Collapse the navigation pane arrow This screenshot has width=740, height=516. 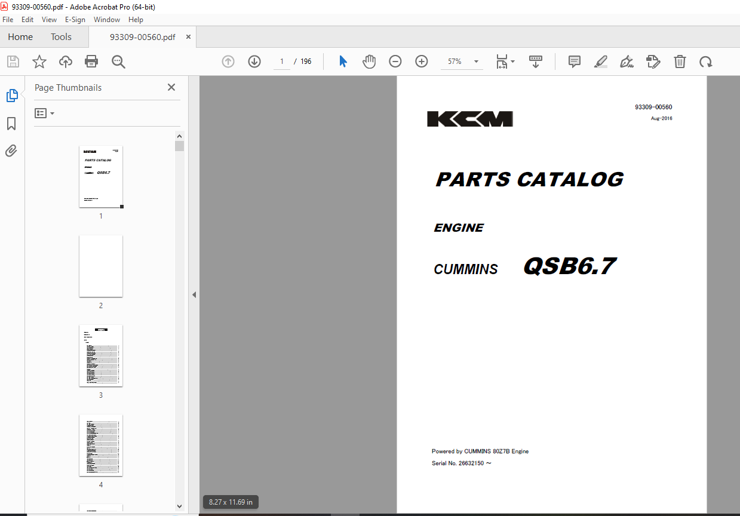coord(194,294)
